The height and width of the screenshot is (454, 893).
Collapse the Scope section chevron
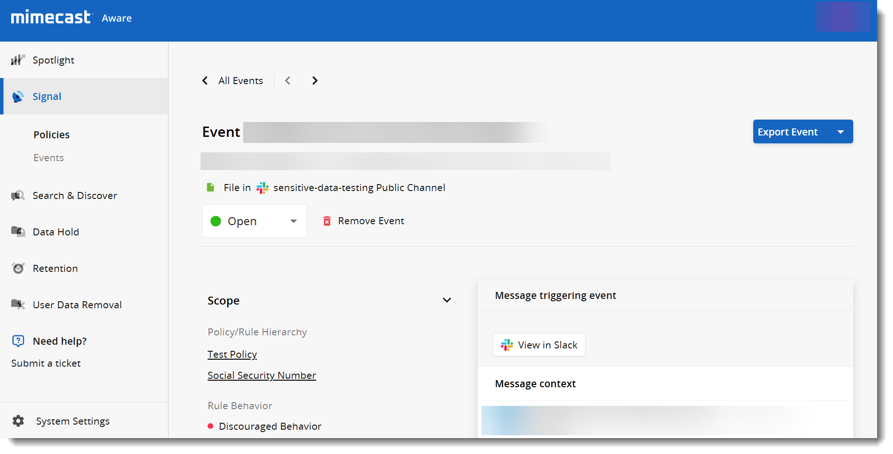click(446, 300)
